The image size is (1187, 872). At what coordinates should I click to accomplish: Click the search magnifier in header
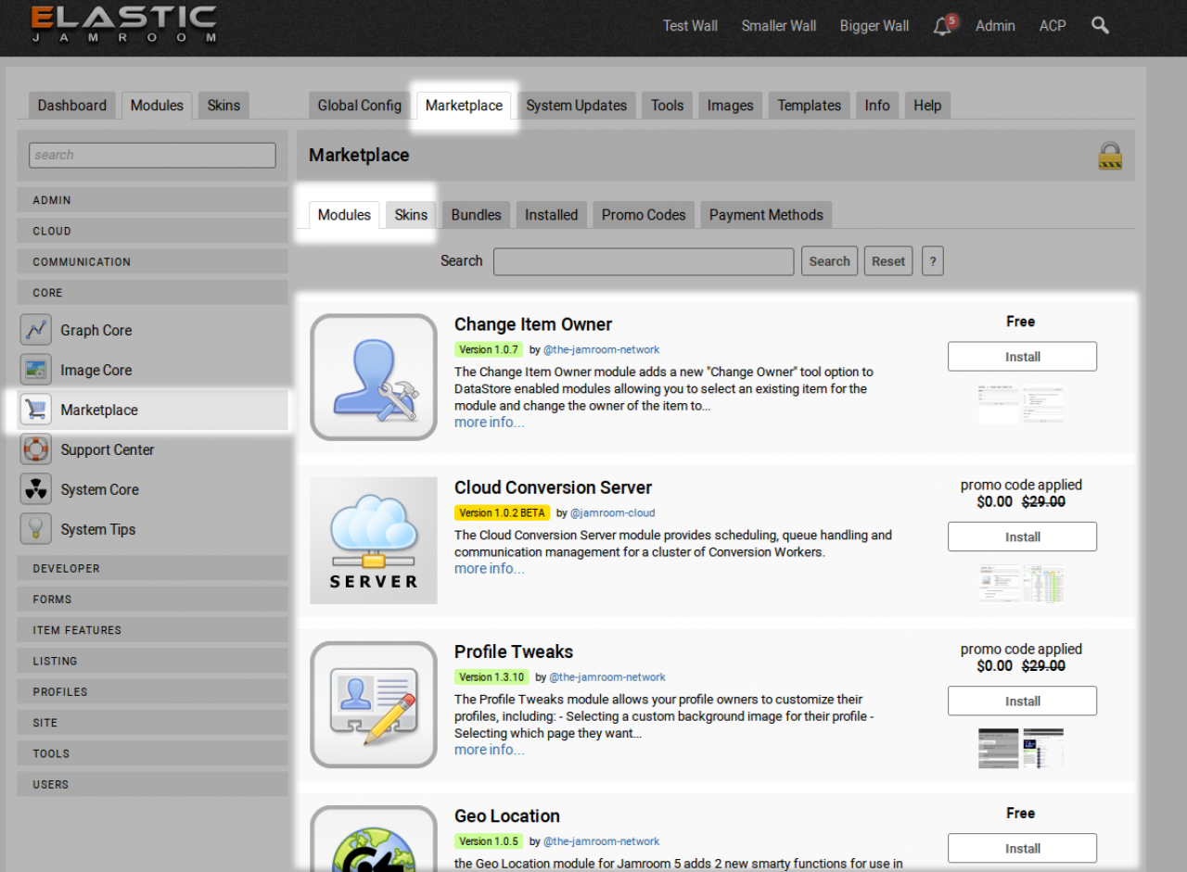pyautogui.click(x=1100, y=26)
